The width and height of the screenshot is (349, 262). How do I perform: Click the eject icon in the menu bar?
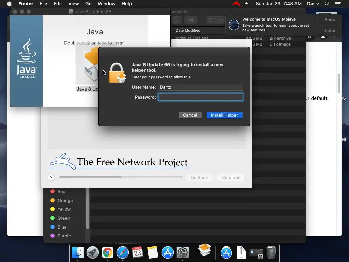pos(247,4)
